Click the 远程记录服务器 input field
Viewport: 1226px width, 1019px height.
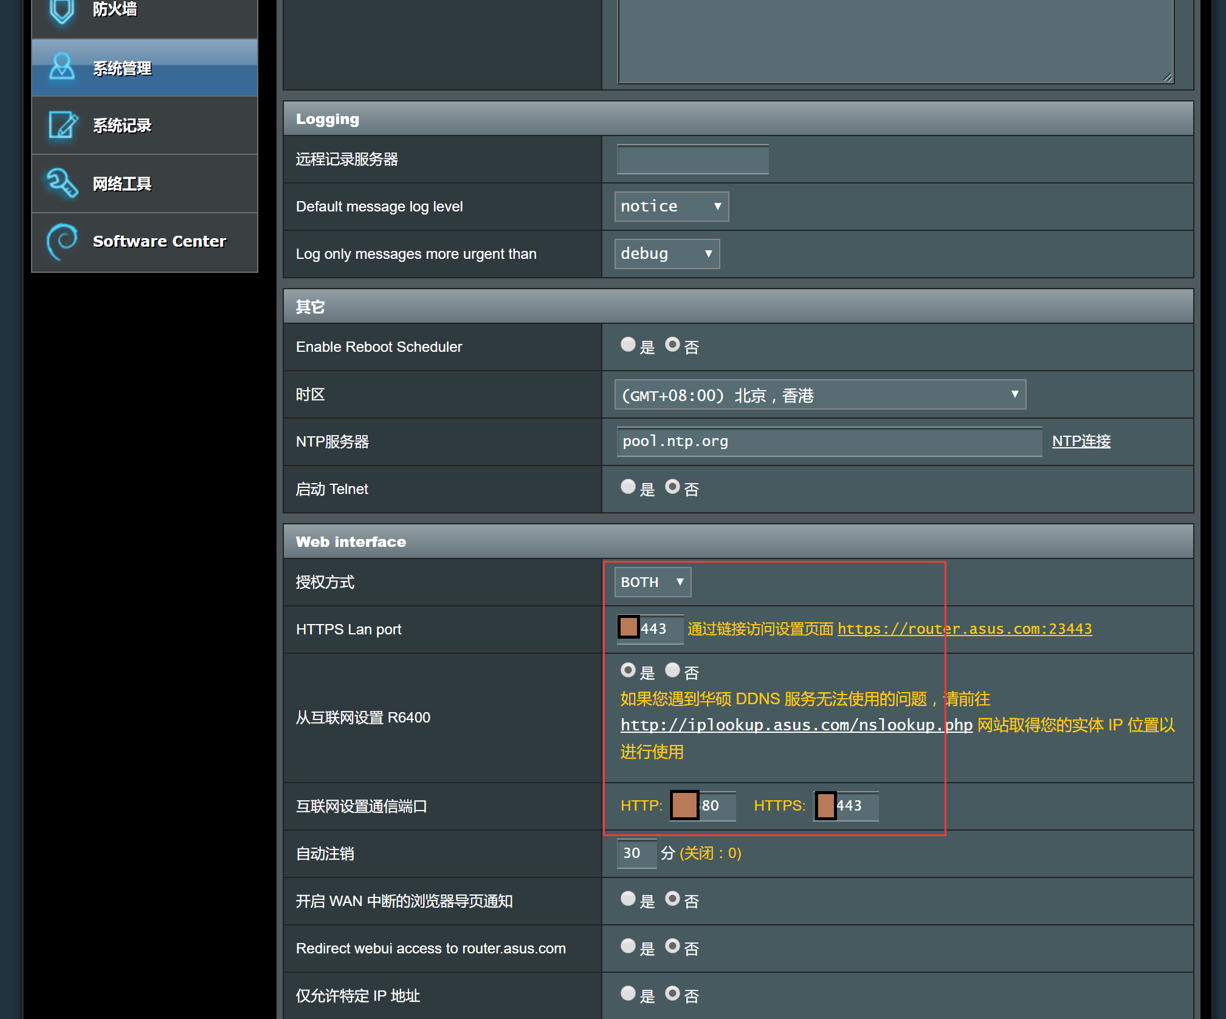[x=692, y=160]
